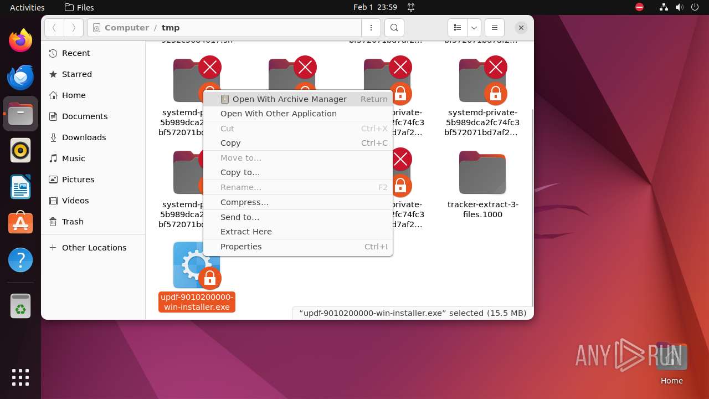The image size is (709, 399).
Task: Click tmp in the path bar
Action: (171, 28)
